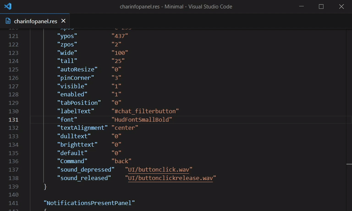352x211 pixels.
Task: Click the "labelText" key text
Action: (x=76, y=111)
